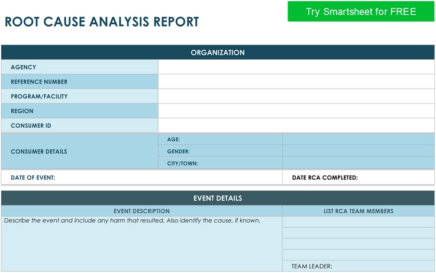The height and width of the screenshot is (273, 436).
Task: Click the EVENT DETAILS section header
Action: (218, 198)
